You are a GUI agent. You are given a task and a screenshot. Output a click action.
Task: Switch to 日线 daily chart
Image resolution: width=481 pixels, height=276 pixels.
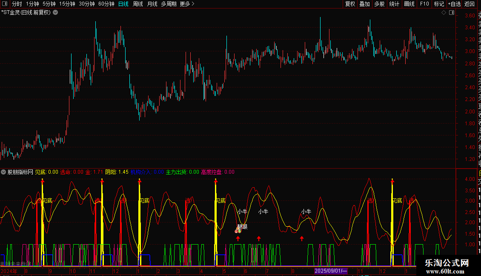click(x=123, y=4)
